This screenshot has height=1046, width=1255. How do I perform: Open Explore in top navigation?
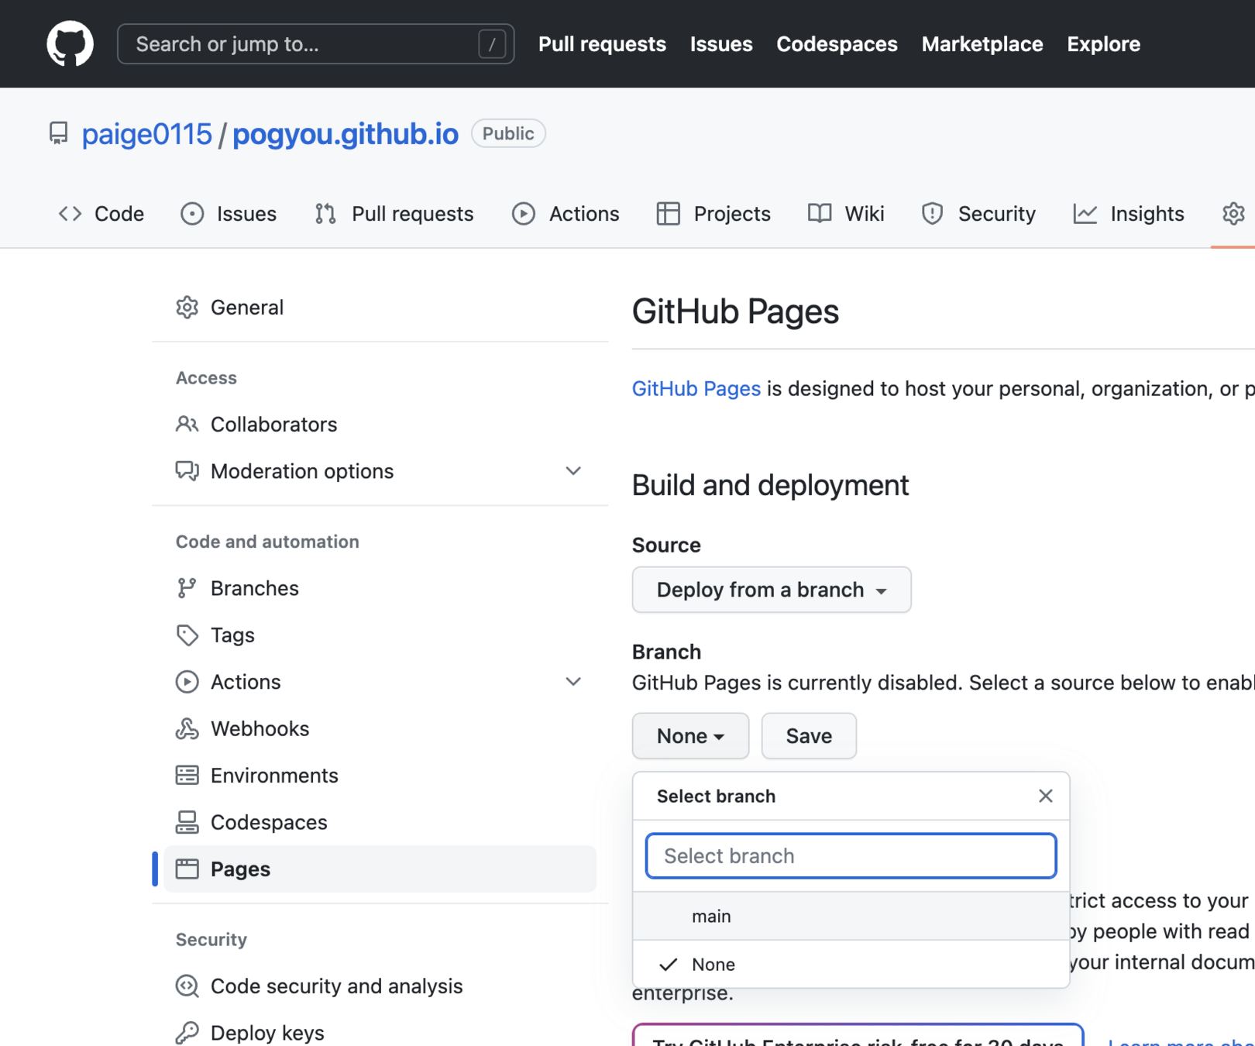click(x=1103, y=44)
